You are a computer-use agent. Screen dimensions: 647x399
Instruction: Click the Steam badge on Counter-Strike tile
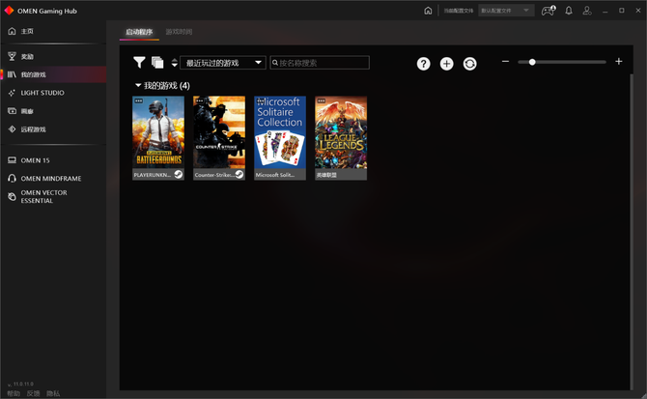(x=239, y=175)
